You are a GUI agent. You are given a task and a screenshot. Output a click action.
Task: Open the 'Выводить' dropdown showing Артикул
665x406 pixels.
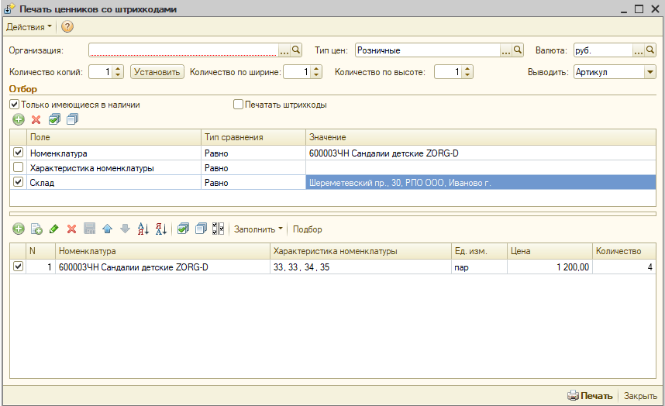pyautogui.click(x=649, y=72)
